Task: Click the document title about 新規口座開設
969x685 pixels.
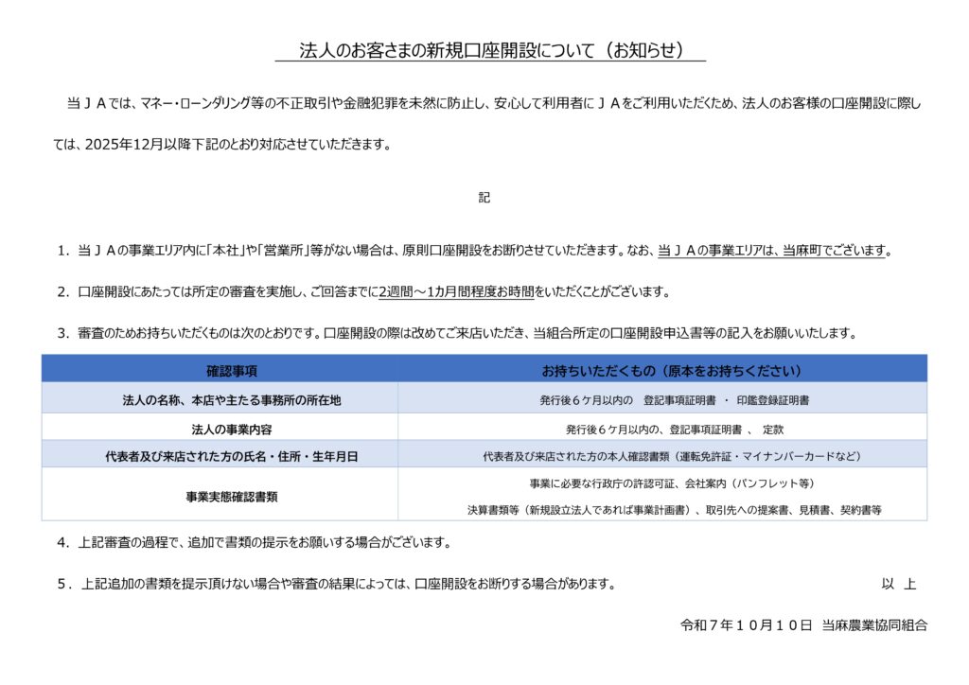Action: [490, 51]
